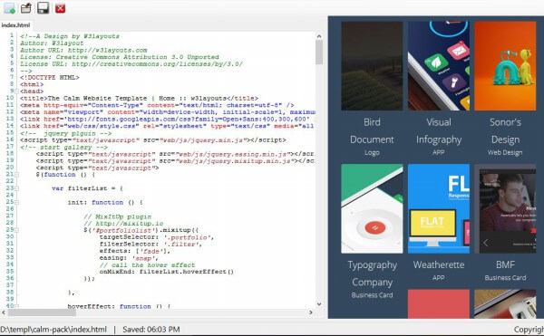Screen dimensions: 544x336
Task: Open a file using folder icon
Action: [26, 8]
